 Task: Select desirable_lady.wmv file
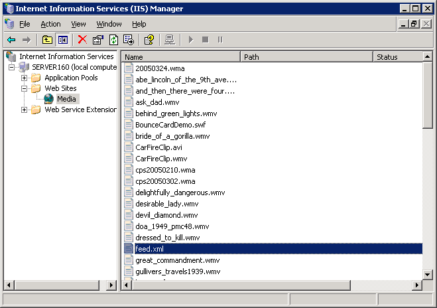[x=167, y=204]
